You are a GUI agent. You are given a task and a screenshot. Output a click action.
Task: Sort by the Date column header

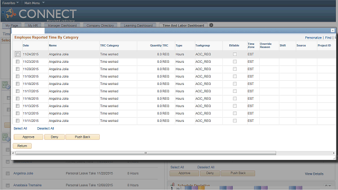click(26, 45)
